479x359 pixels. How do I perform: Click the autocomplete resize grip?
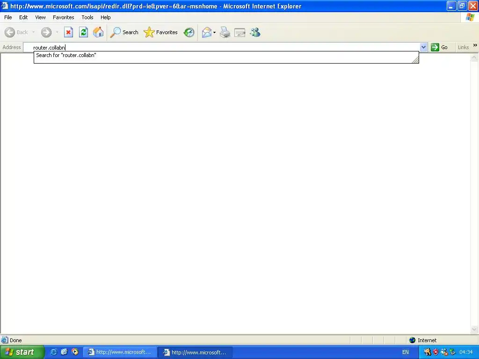click(x=415, y=60)
